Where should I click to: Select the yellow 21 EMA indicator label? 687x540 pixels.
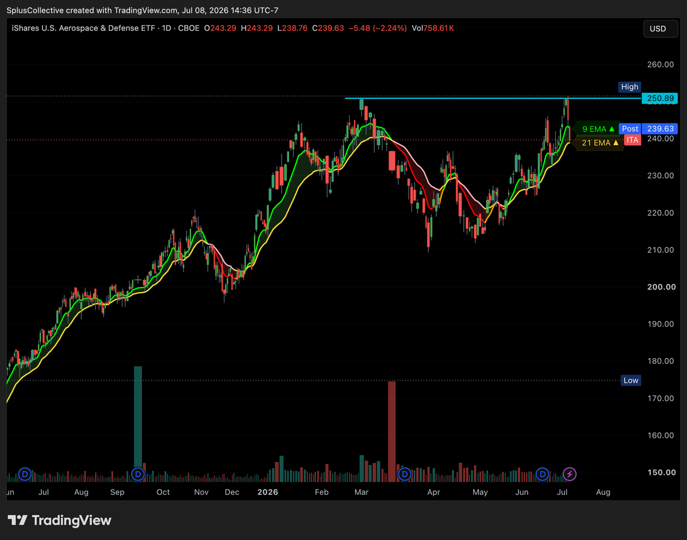[600, 143]
